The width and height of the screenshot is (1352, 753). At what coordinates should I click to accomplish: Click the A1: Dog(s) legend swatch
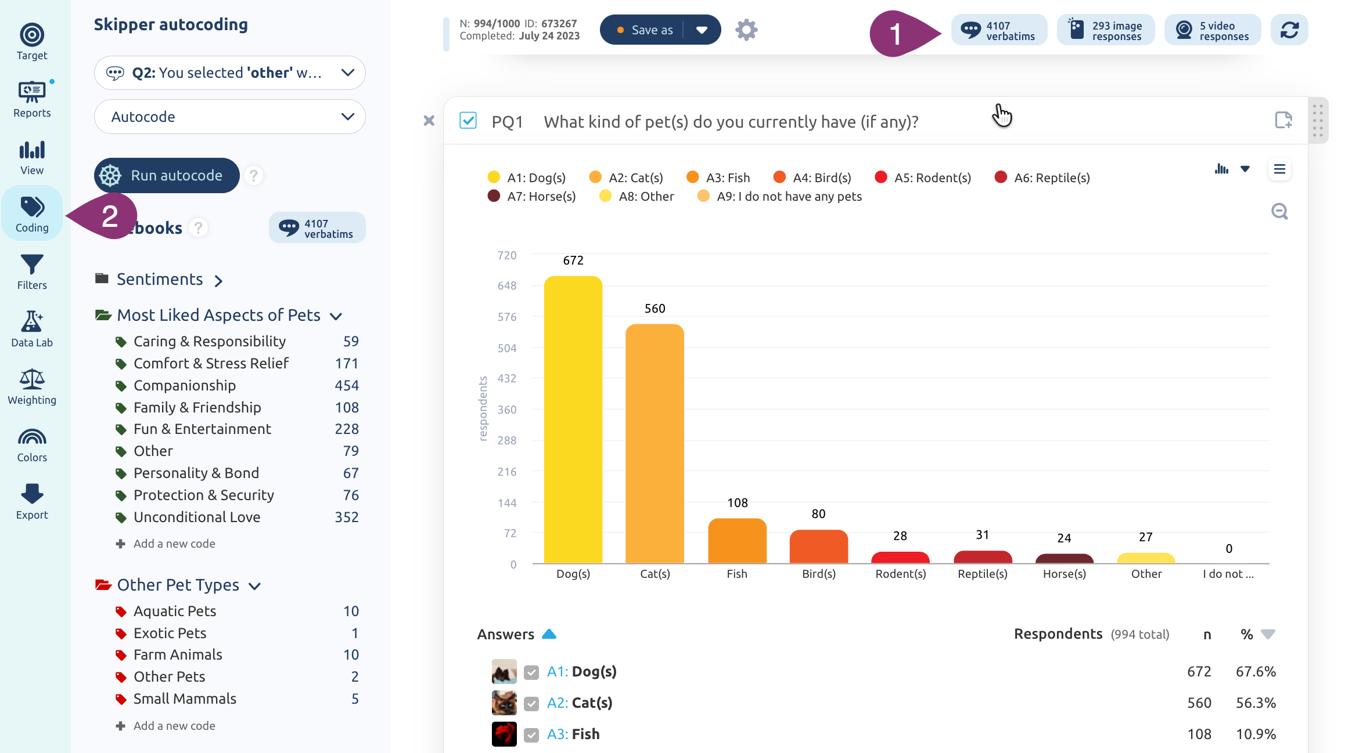(494, 177)
